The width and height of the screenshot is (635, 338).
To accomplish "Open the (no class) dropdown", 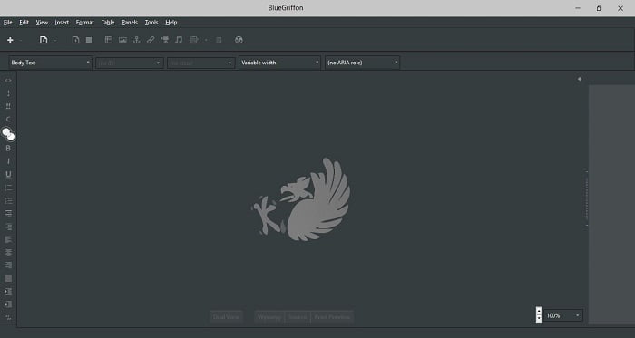I will 200,63.
